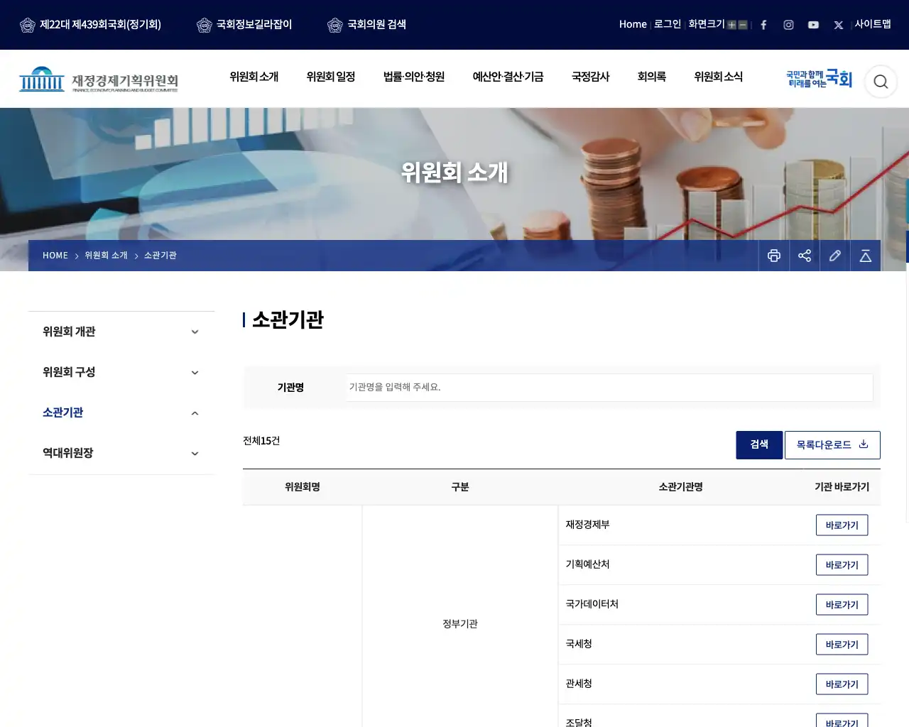Open the Instagram icon link

coord(788,25)
